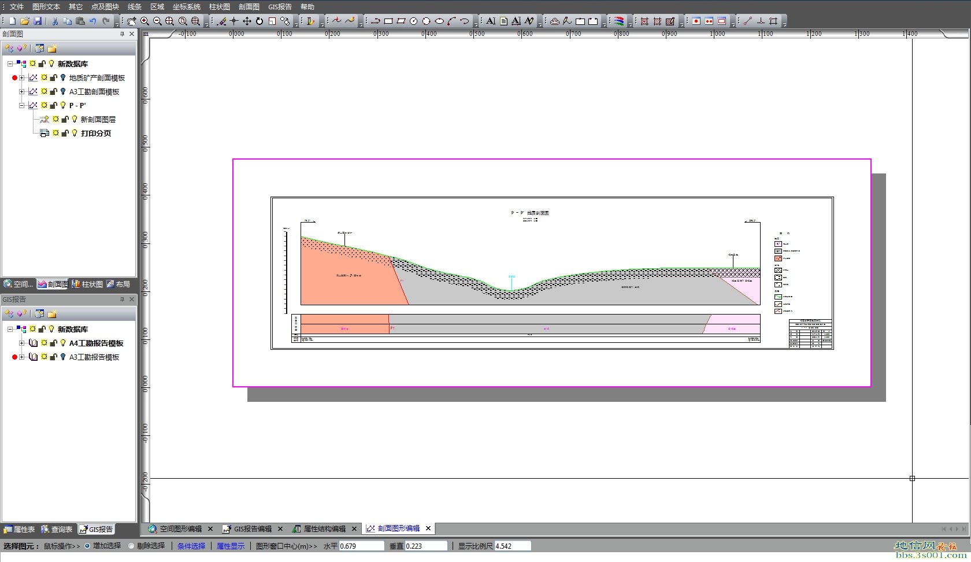Pick the parallelogram drawing tool
The height and width of the screenshot is (562, 971).
pos(401,21)
